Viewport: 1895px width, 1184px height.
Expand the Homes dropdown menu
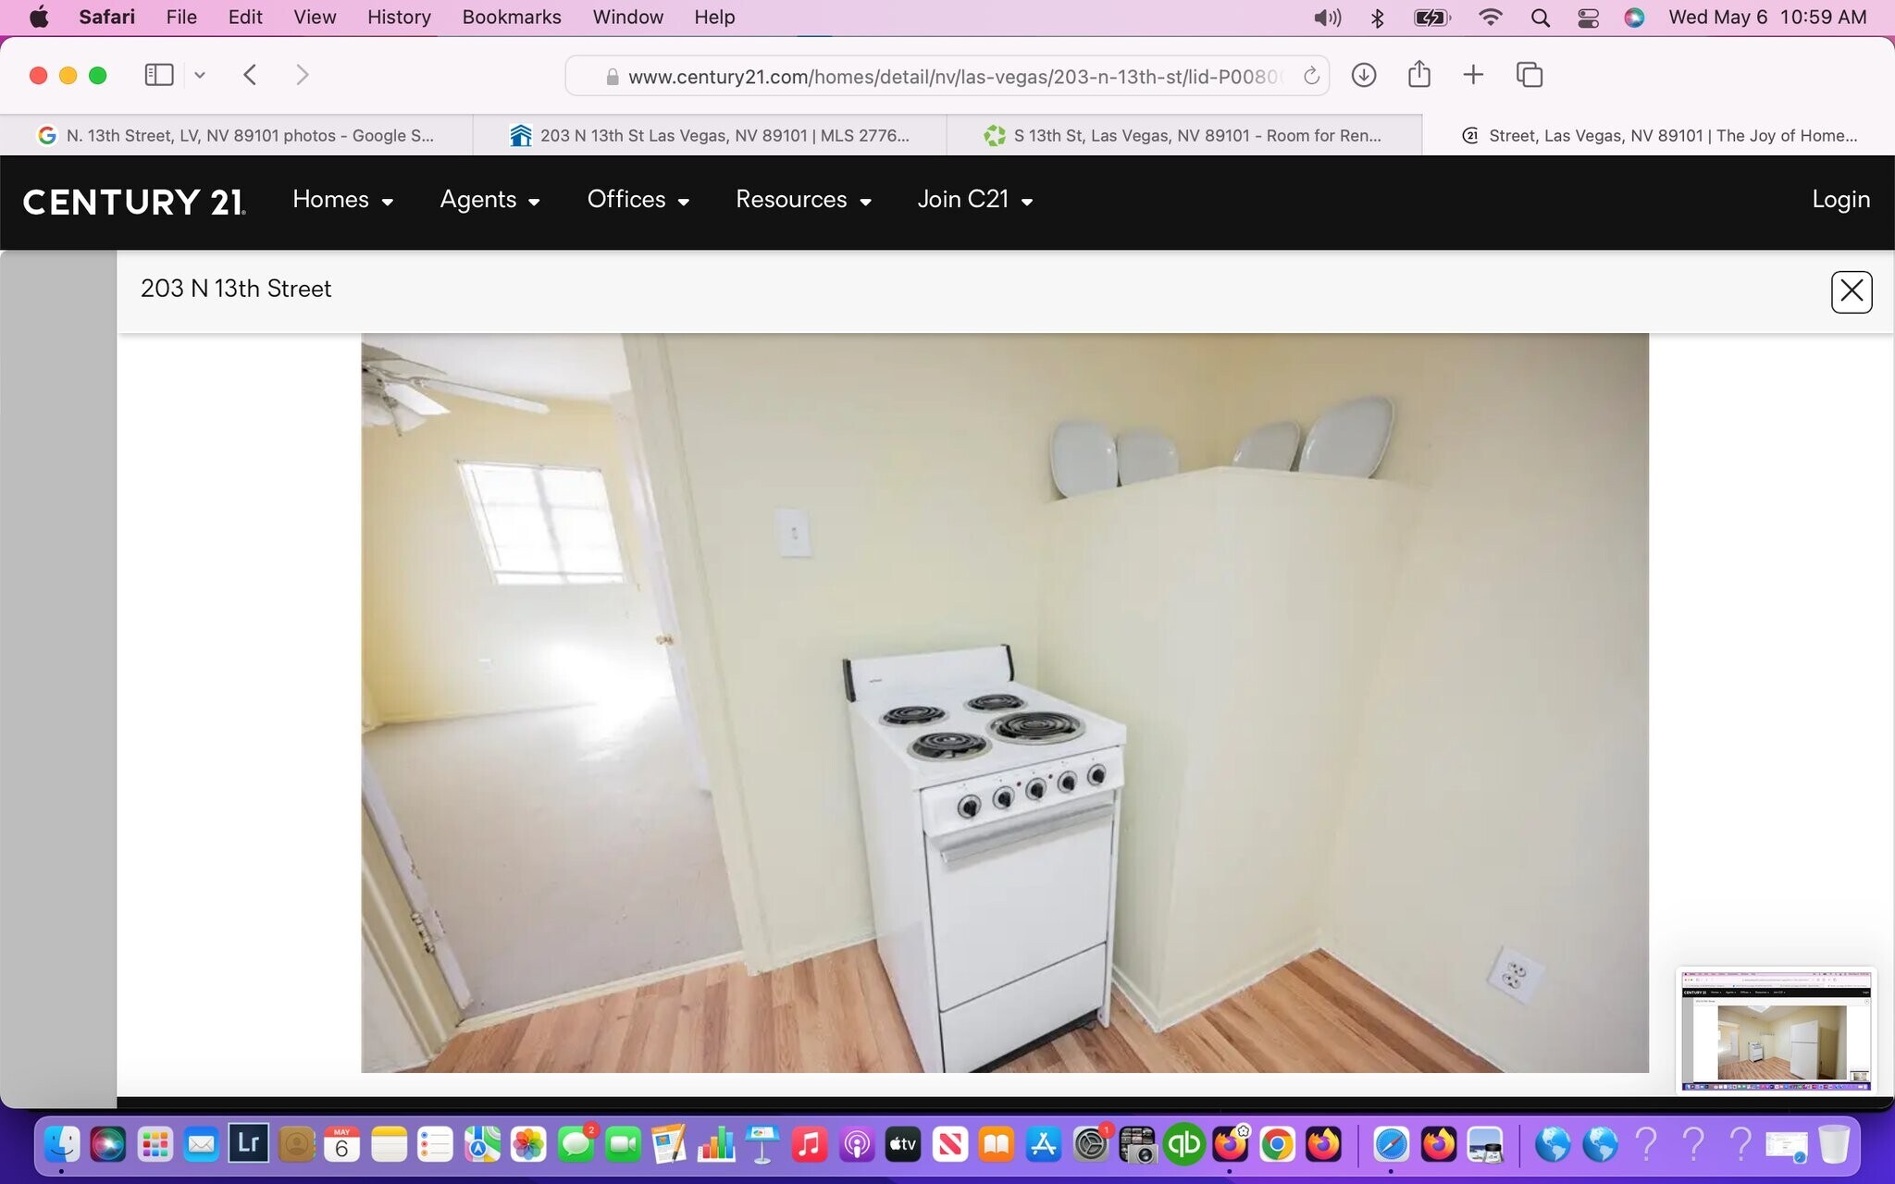[342, 200]
